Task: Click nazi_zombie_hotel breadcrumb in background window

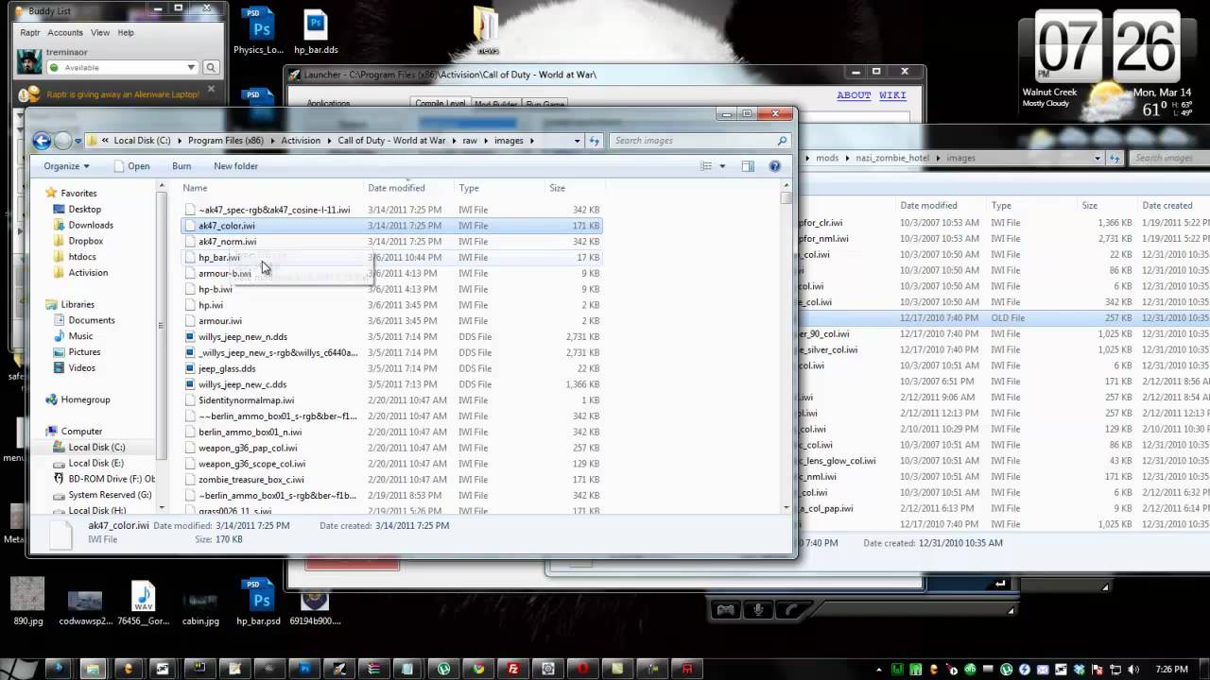Action: (x=892, y=158)
